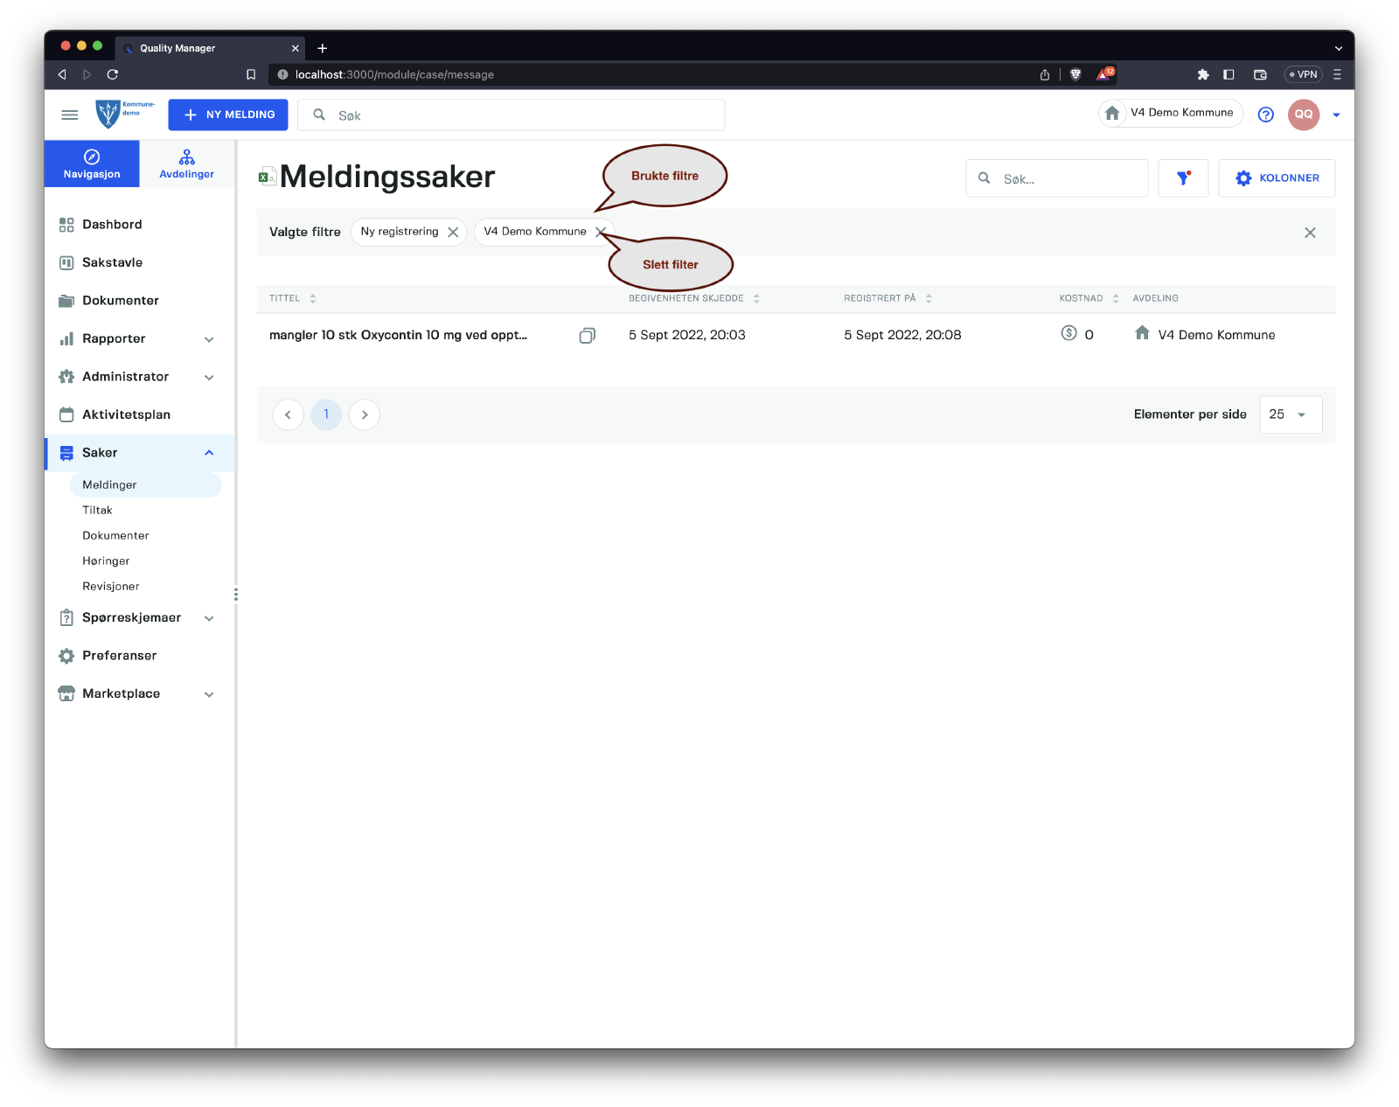Screen dimensions: 1399x1107
Task: Click the Brave Shields icon in address bar
Action: coord(1075,74)
